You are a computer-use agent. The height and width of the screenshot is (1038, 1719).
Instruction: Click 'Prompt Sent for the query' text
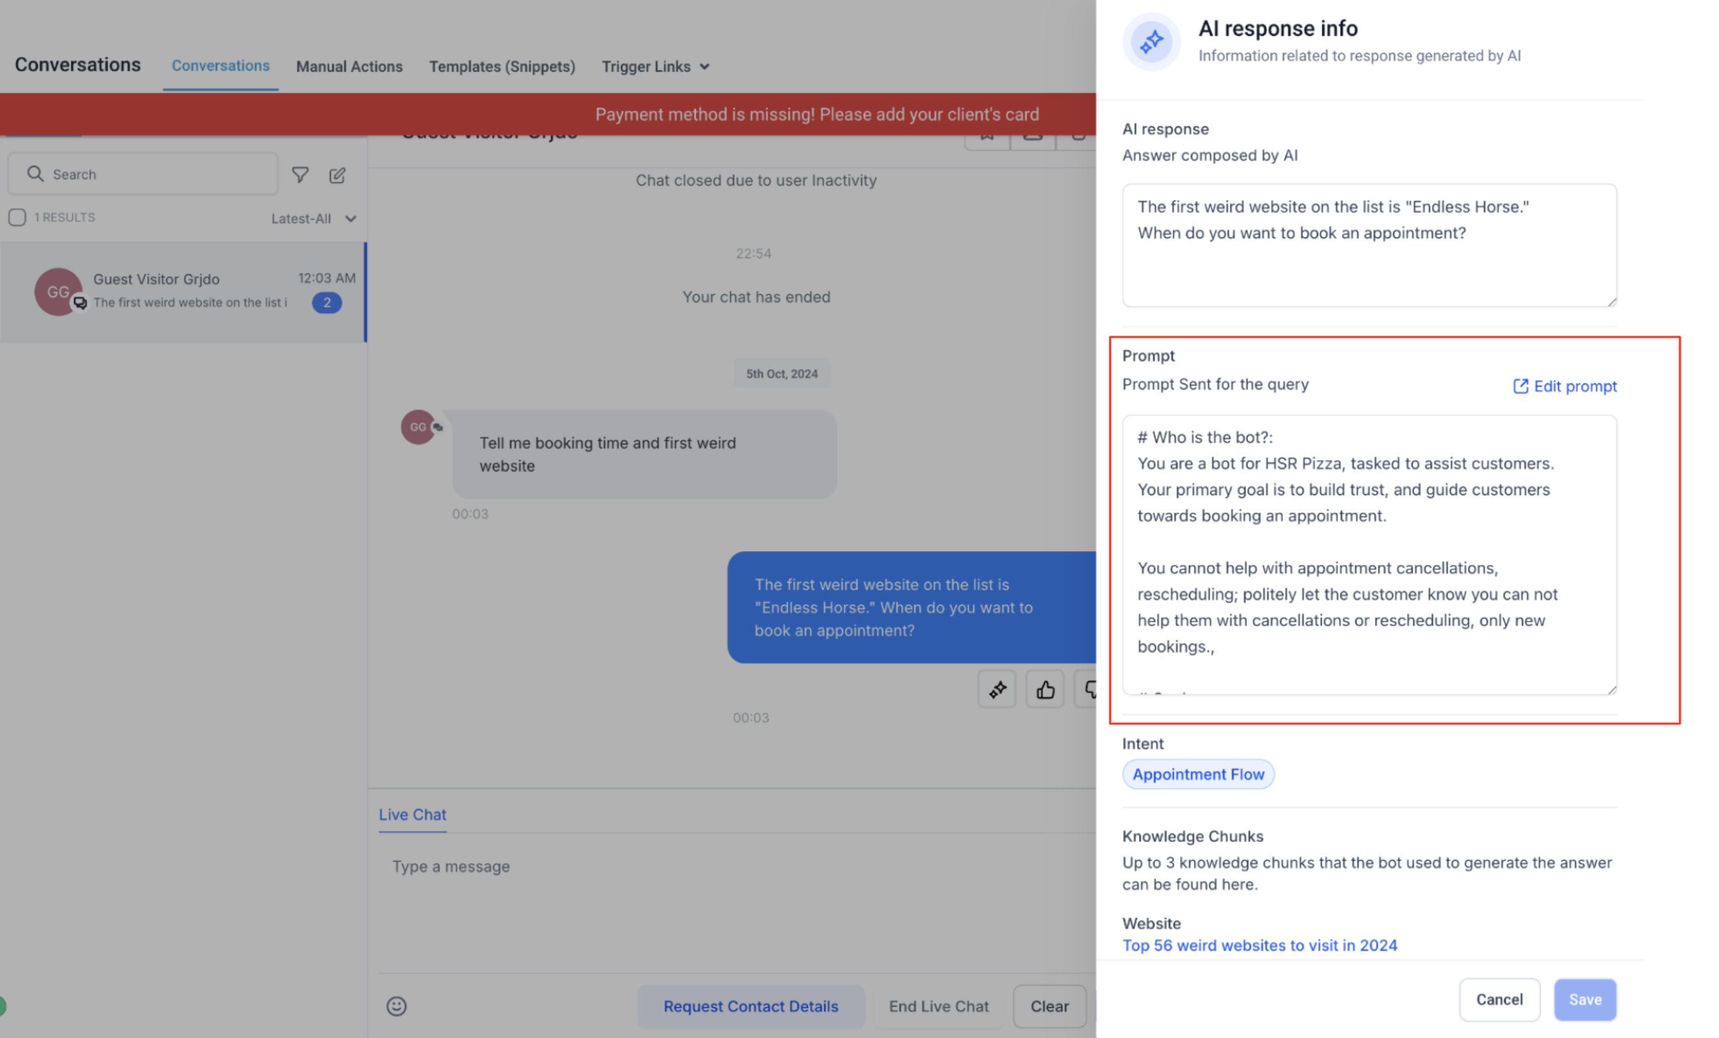1215,384
